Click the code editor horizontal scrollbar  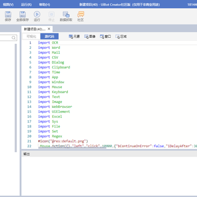72,148
